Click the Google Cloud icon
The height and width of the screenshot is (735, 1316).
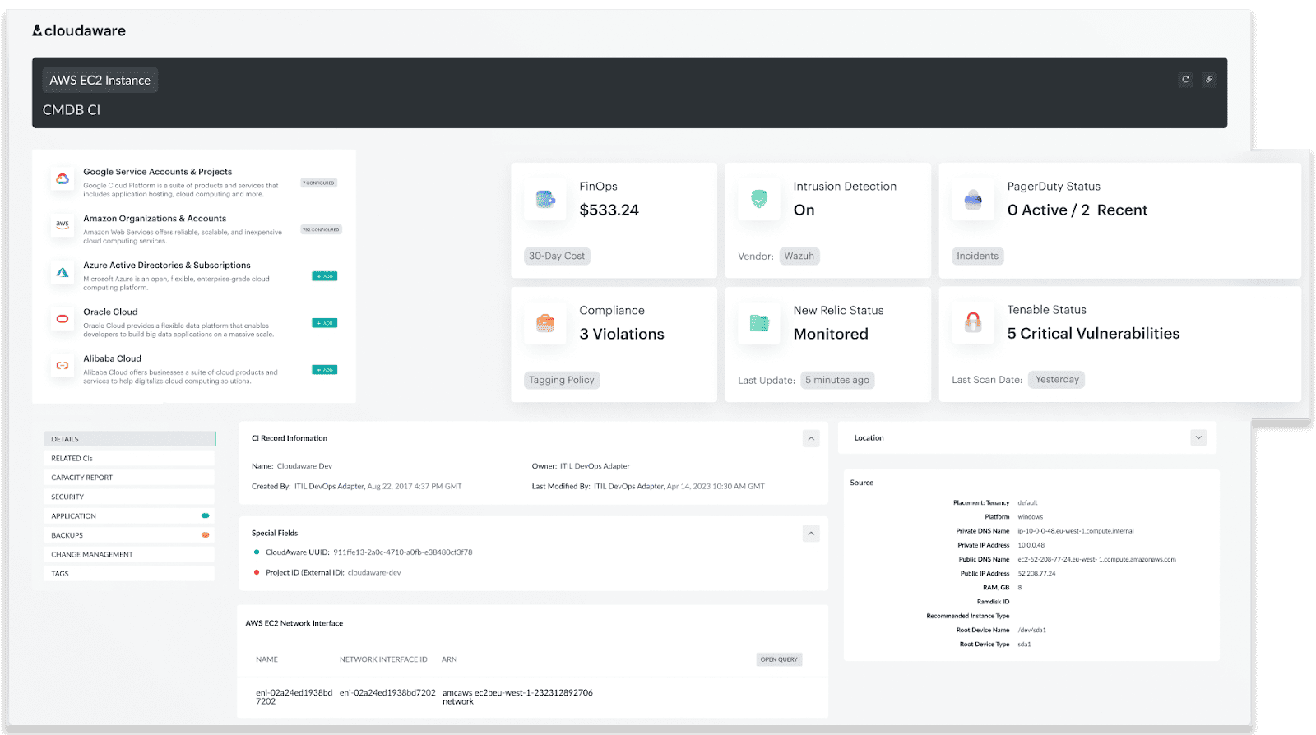[x=63, y=179]
